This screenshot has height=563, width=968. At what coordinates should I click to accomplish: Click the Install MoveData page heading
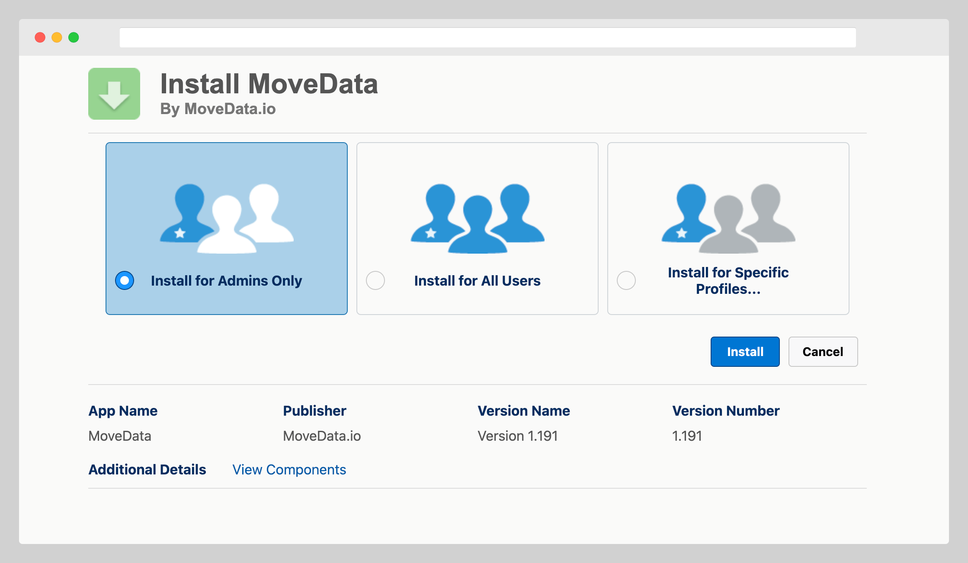coord(269,84)
